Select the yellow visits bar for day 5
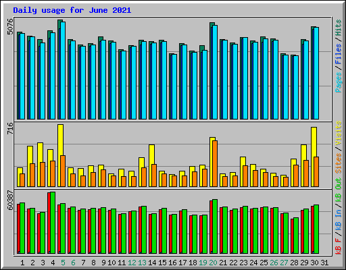This screenshot has width=346, height=270. (61, 155)
